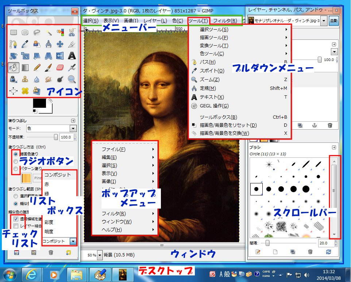351x282 pixels.
Task: Delete the layer with the trash button
Action: [330, 125]
